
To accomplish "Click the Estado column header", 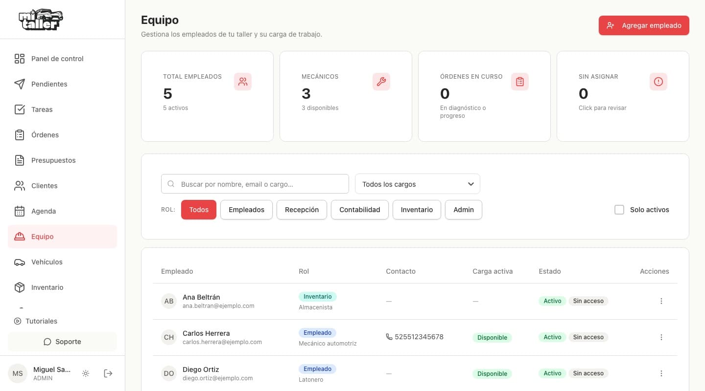I will (550, 271).
